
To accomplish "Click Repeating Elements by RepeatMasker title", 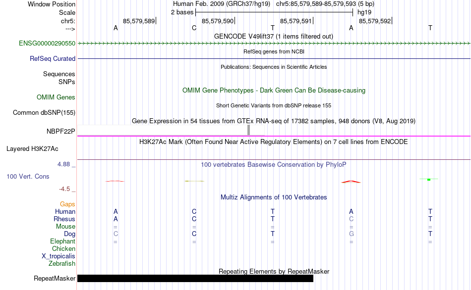I will pos(274,271).
